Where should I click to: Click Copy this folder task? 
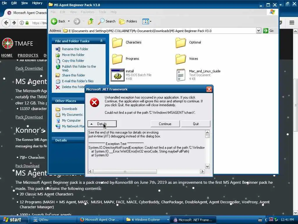73,61
